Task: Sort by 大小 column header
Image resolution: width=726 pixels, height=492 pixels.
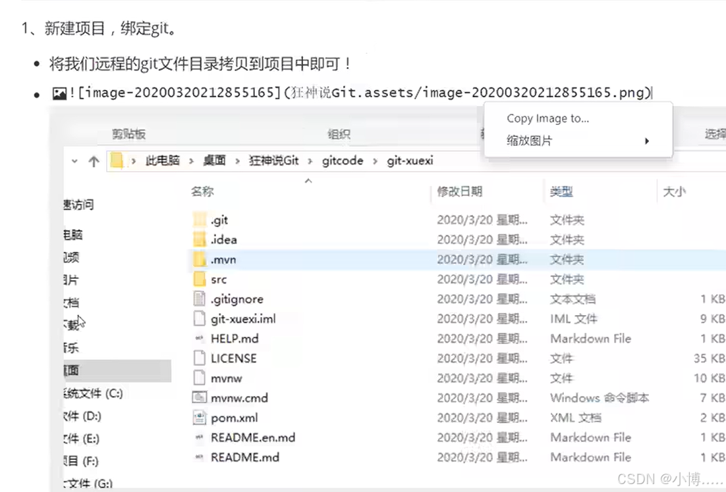Action: point(674,191)
